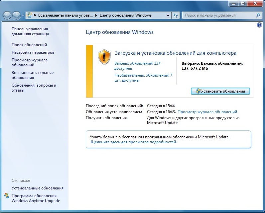
Task: Expand the address bar history dropdown arrow
Action: pyautogui.click(x=168, y=15)
